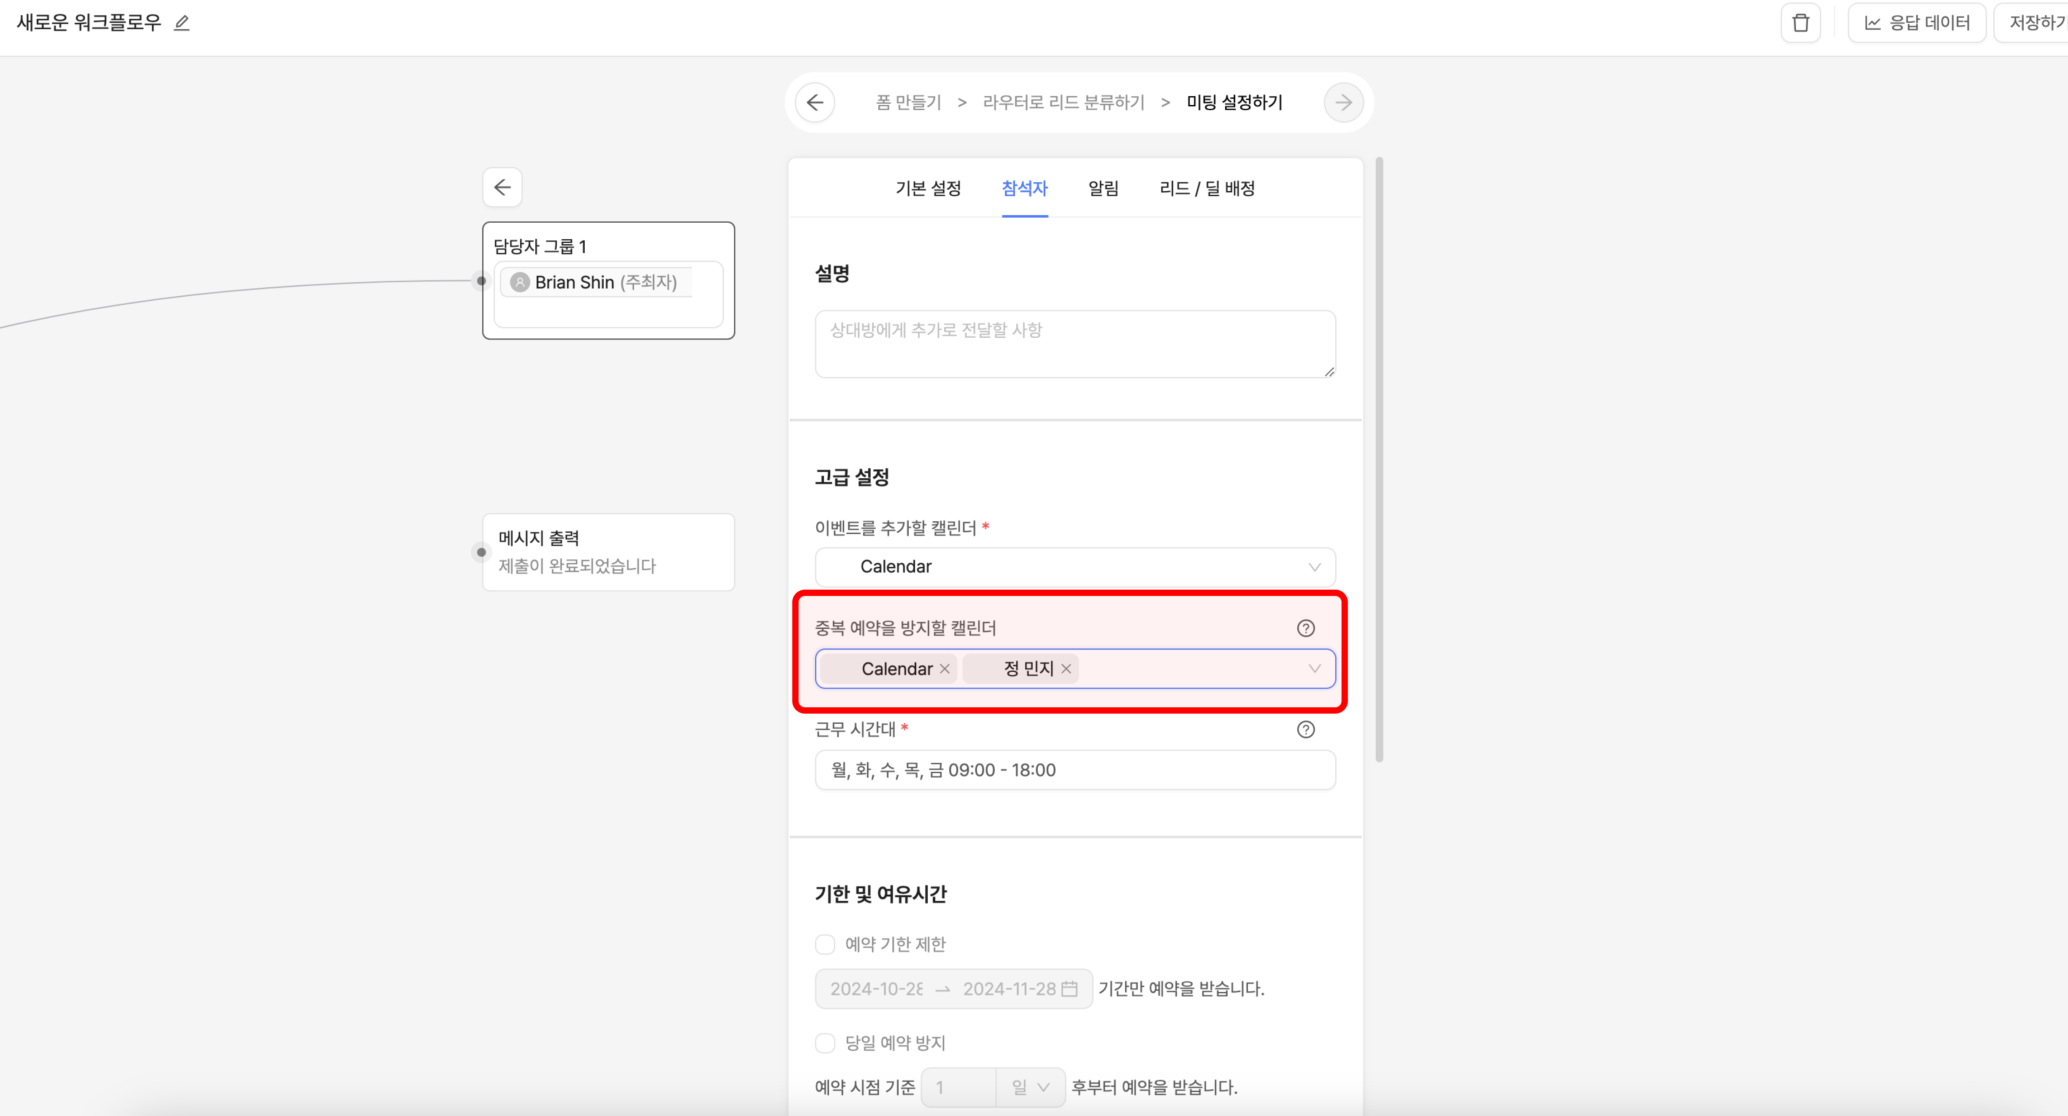
Task: Enable the 예약 기한 제한 checkbox
Action: coord(825,944)
